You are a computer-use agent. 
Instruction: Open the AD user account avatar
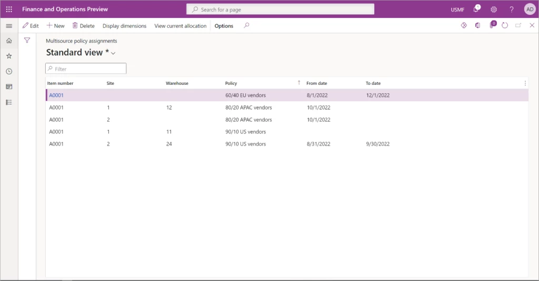pos(530,9)
